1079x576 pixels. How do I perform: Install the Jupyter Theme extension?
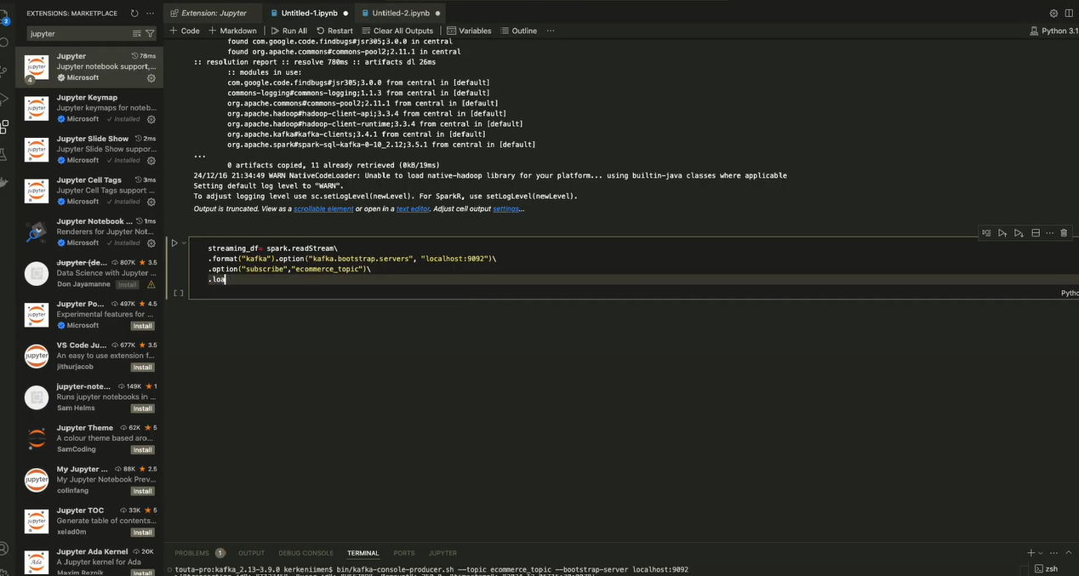[x=142, y=450]
